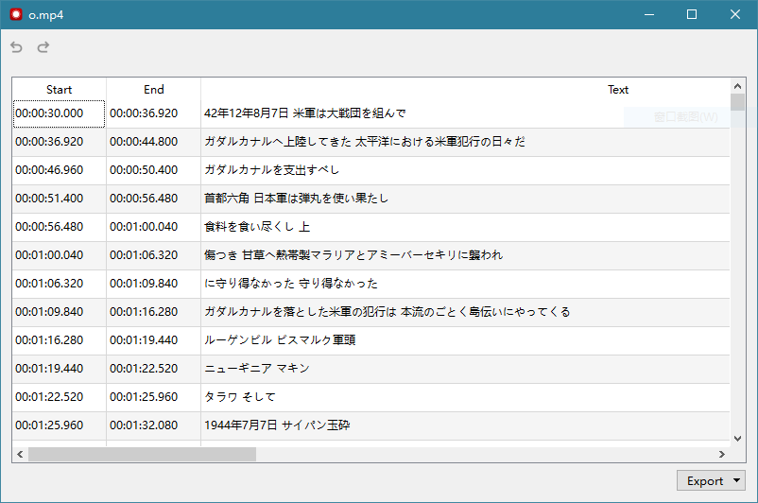
Task: Minimize the o.mp4 window
Action: pyautogui.click(x=648, y=15)
